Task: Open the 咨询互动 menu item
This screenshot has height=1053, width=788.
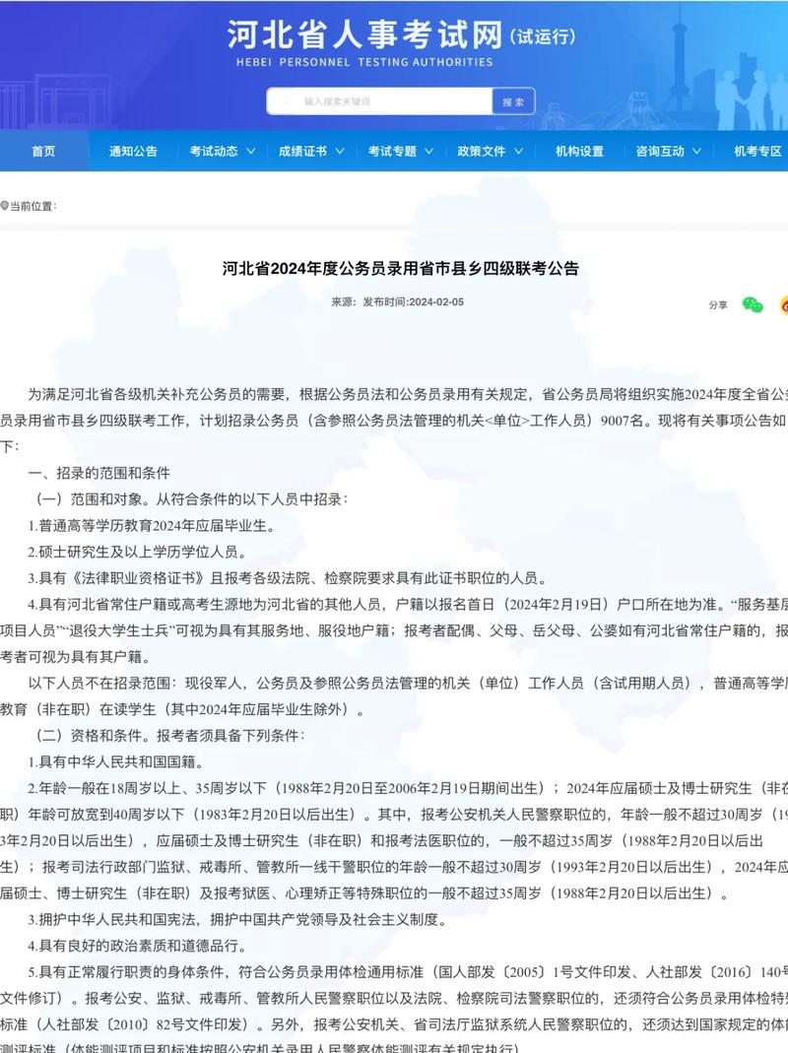Action: click(x=660, y=151)
